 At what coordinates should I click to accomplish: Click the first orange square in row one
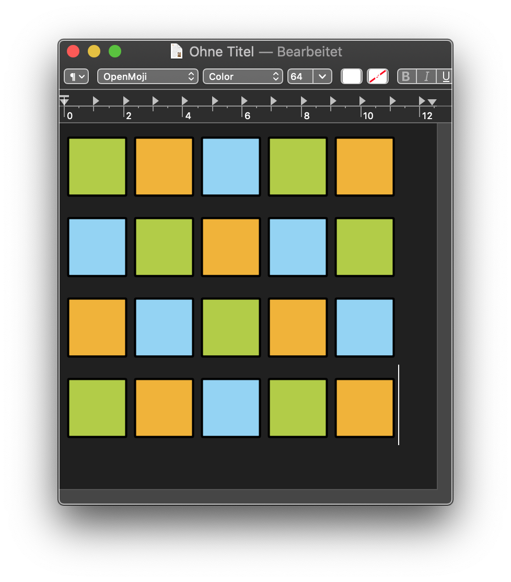point(164,166)
